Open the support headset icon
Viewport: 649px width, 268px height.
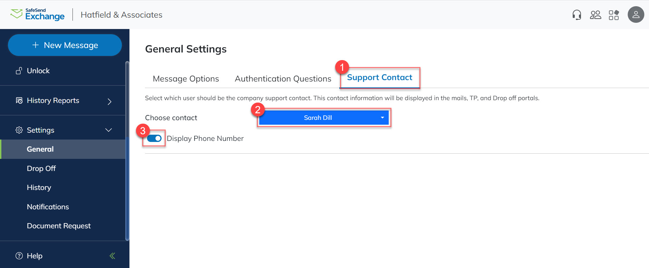576,15
